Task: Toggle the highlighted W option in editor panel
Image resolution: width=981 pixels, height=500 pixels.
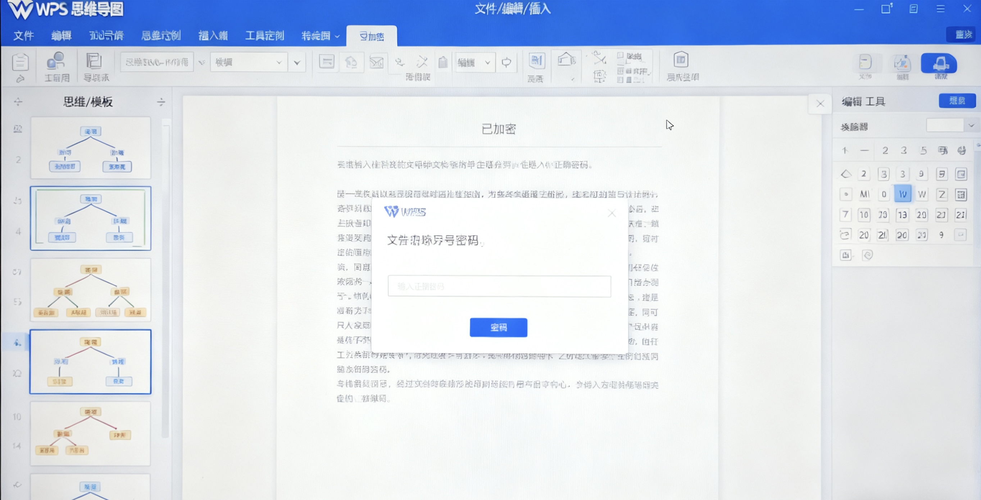Action: click(903, 194)
